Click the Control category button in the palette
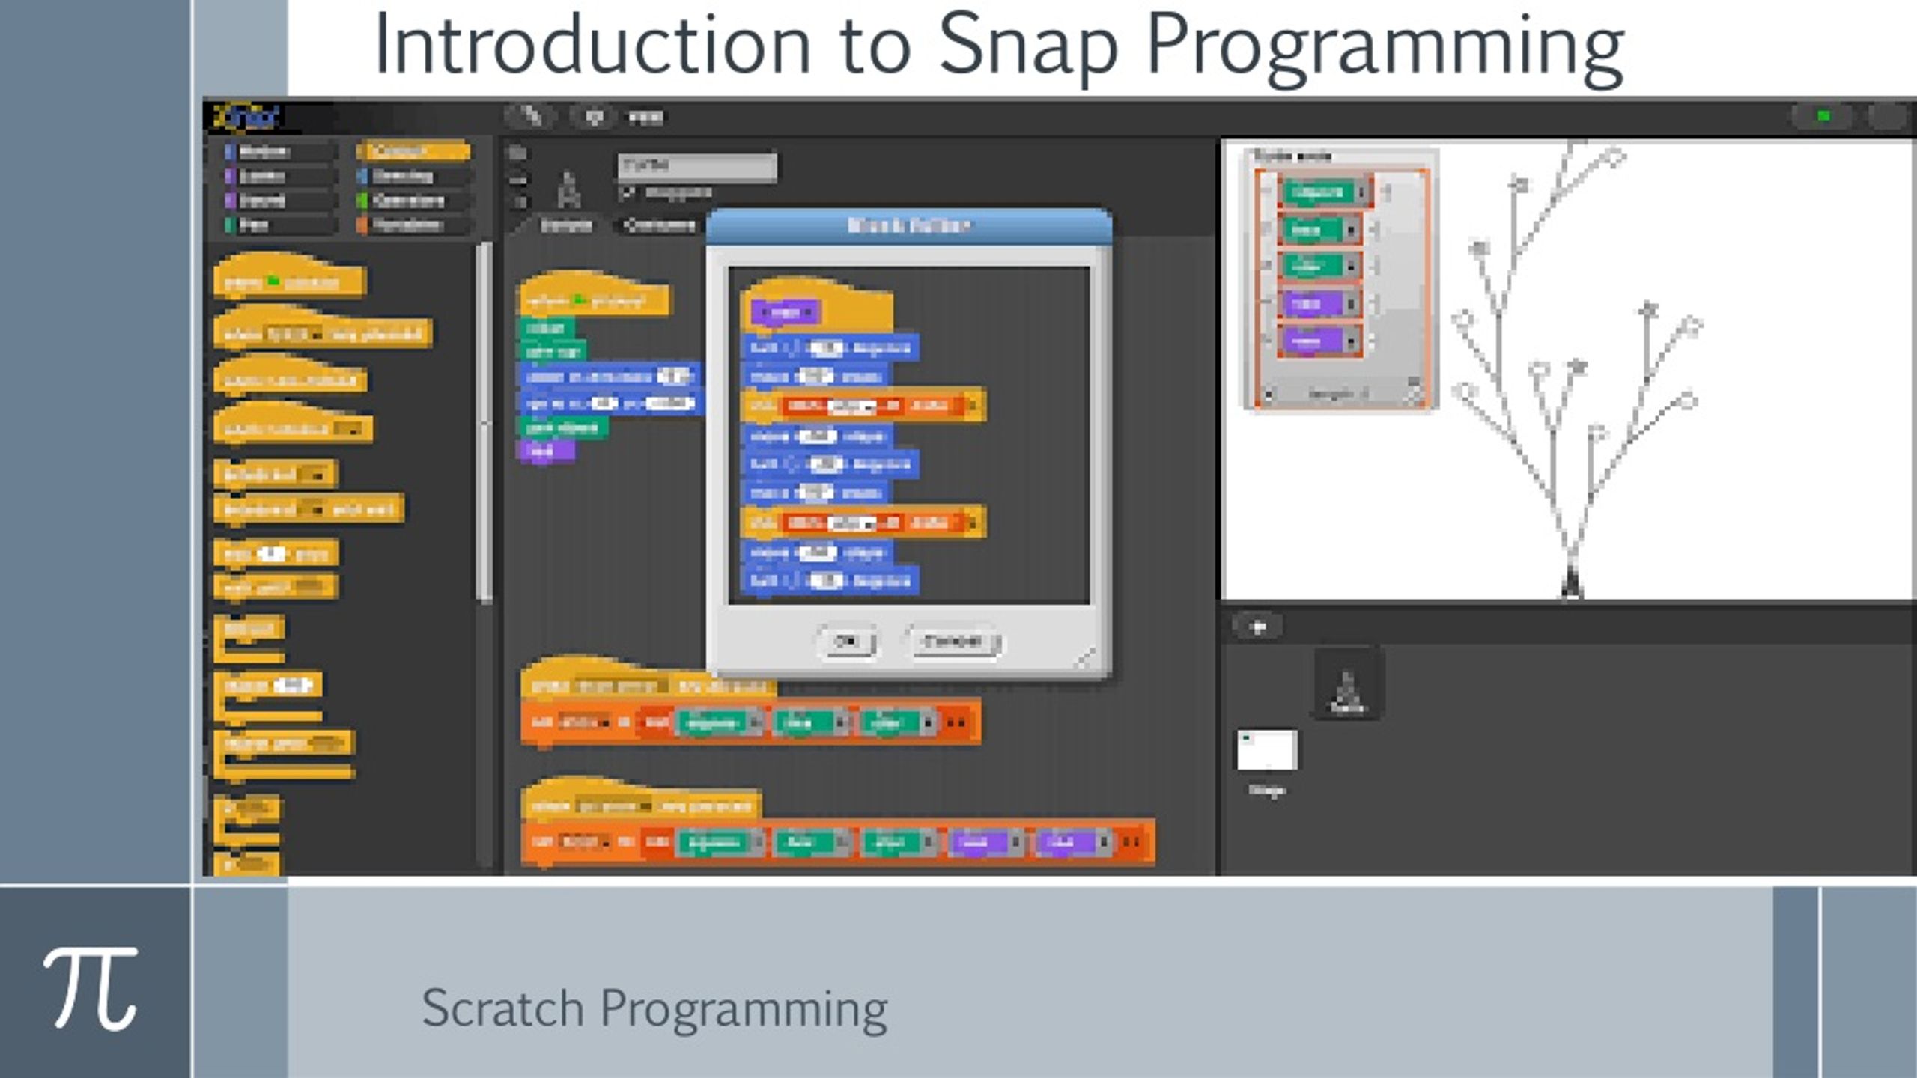This screenshot has width=1917, height=1078. click(416, 153)
